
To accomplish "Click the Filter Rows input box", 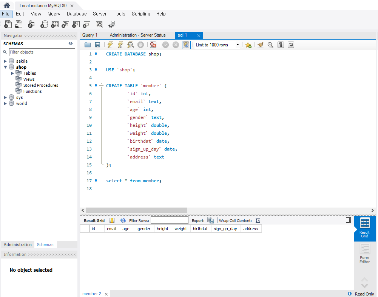I will [x=170, y=220].
